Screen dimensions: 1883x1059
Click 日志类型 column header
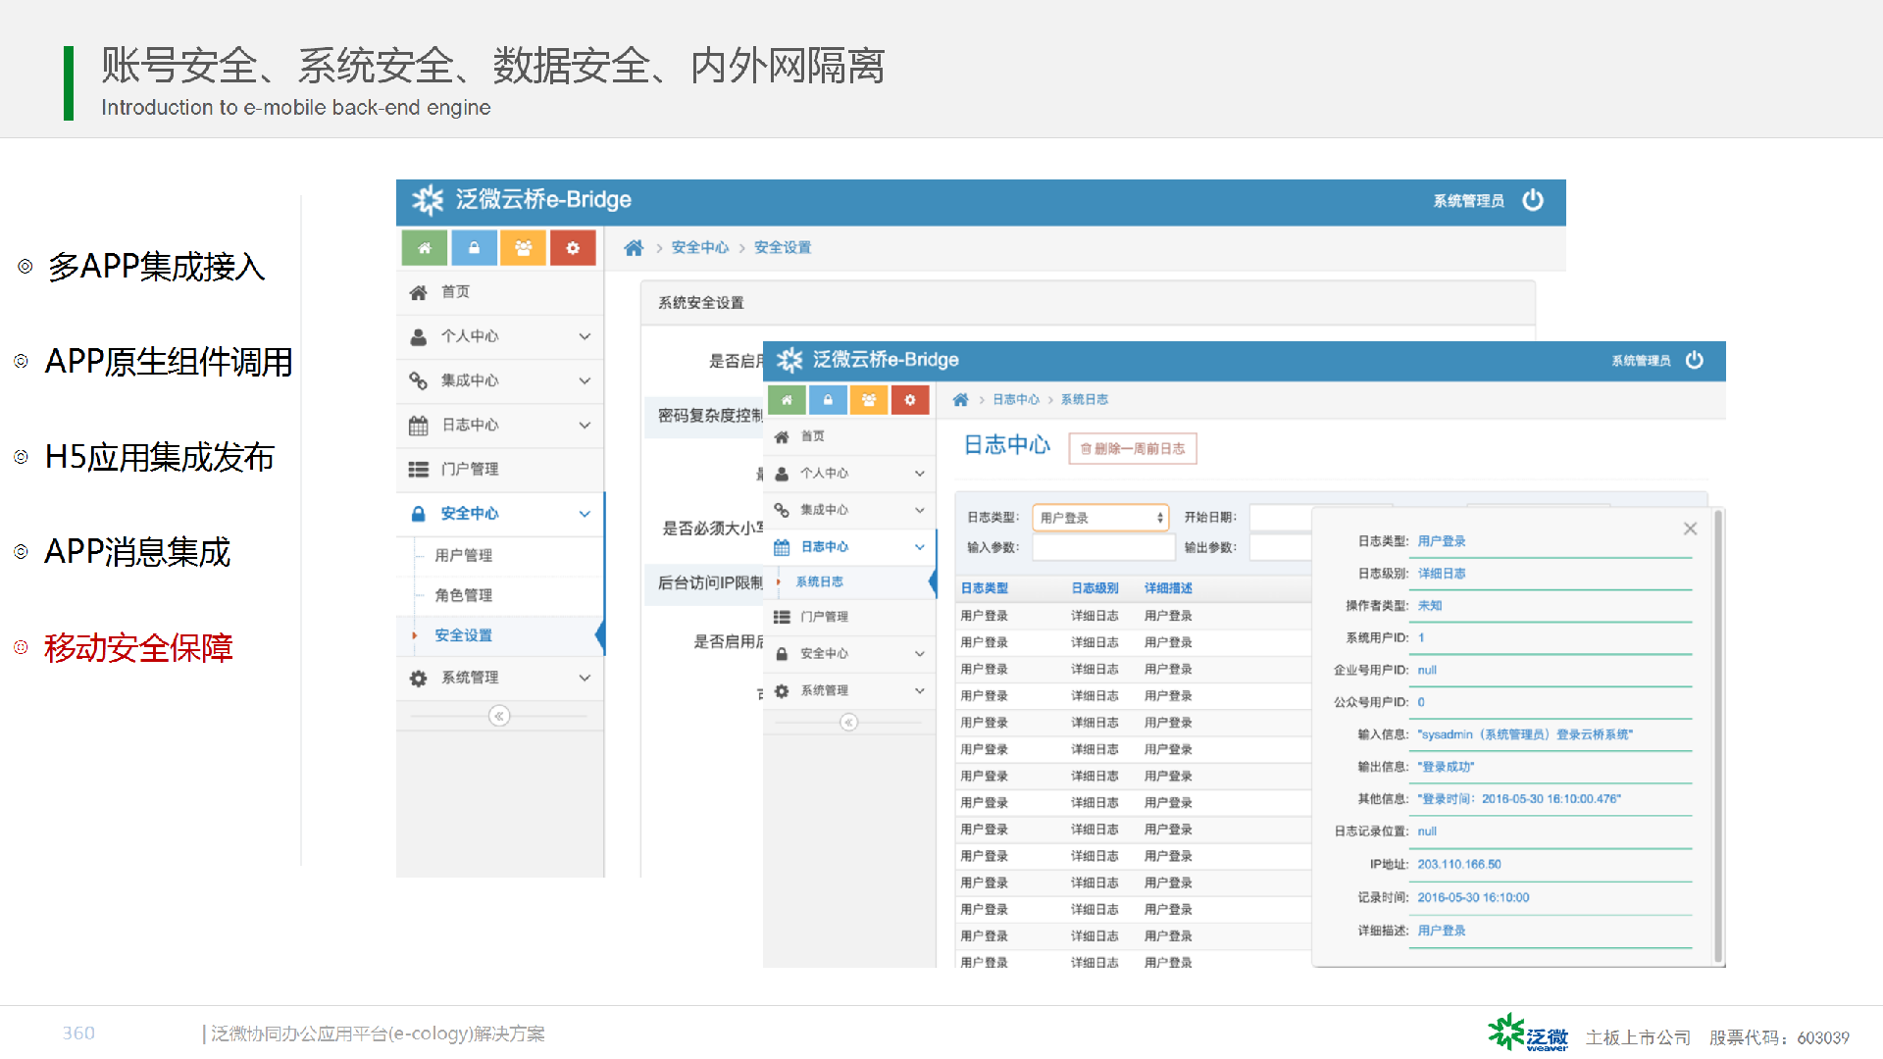coord(984,588)
